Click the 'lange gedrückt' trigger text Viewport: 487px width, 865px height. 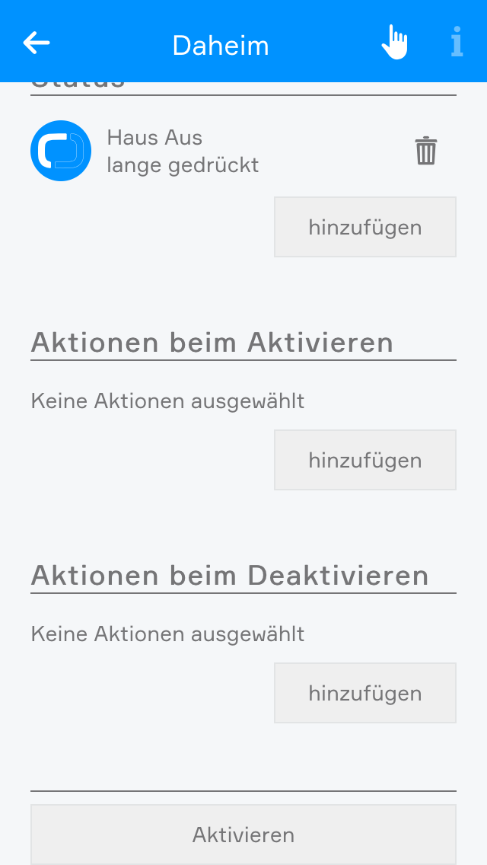(183, 164)
